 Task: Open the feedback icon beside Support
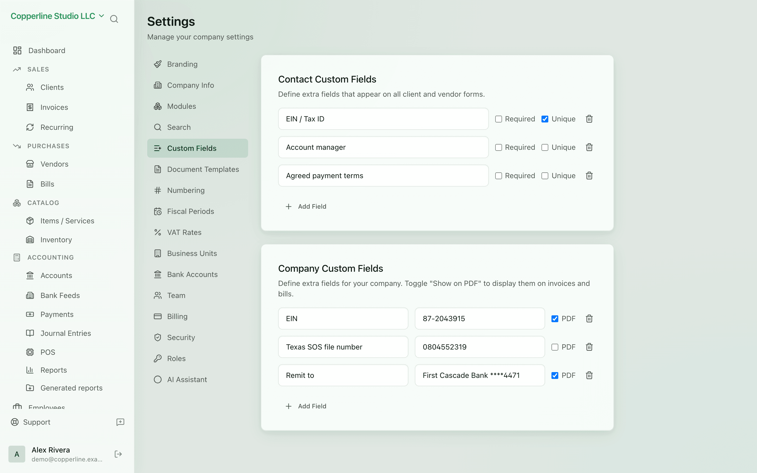pos(120,422)
